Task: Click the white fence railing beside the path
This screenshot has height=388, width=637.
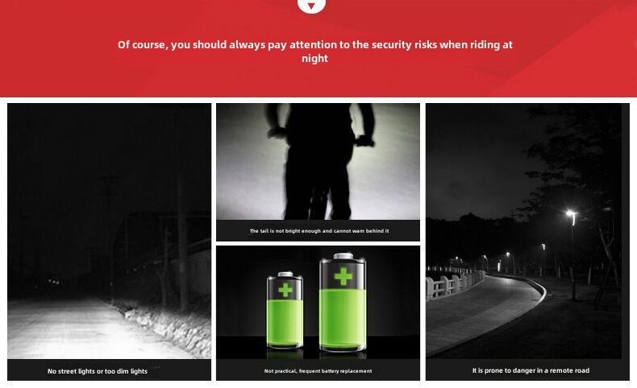Action: pyautogui.click(x=454, y=284)
